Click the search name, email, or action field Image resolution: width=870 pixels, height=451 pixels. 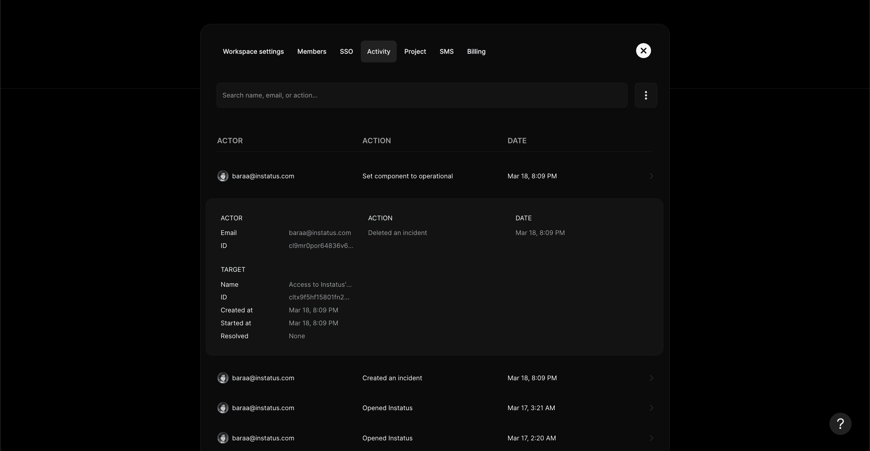pyautogui.click(x=421, y=95)
